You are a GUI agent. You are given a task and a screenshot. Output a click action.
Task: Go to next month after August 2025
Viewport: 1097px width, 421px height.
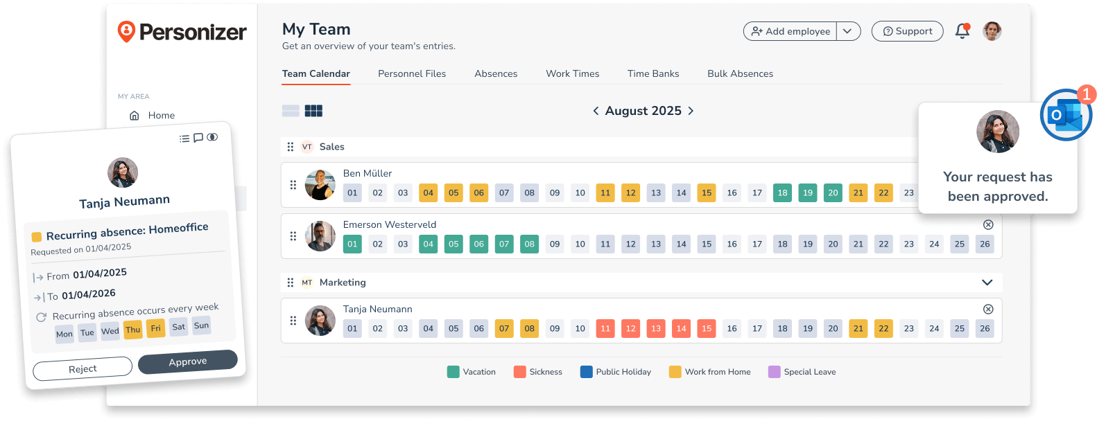[x=691, y=111]
